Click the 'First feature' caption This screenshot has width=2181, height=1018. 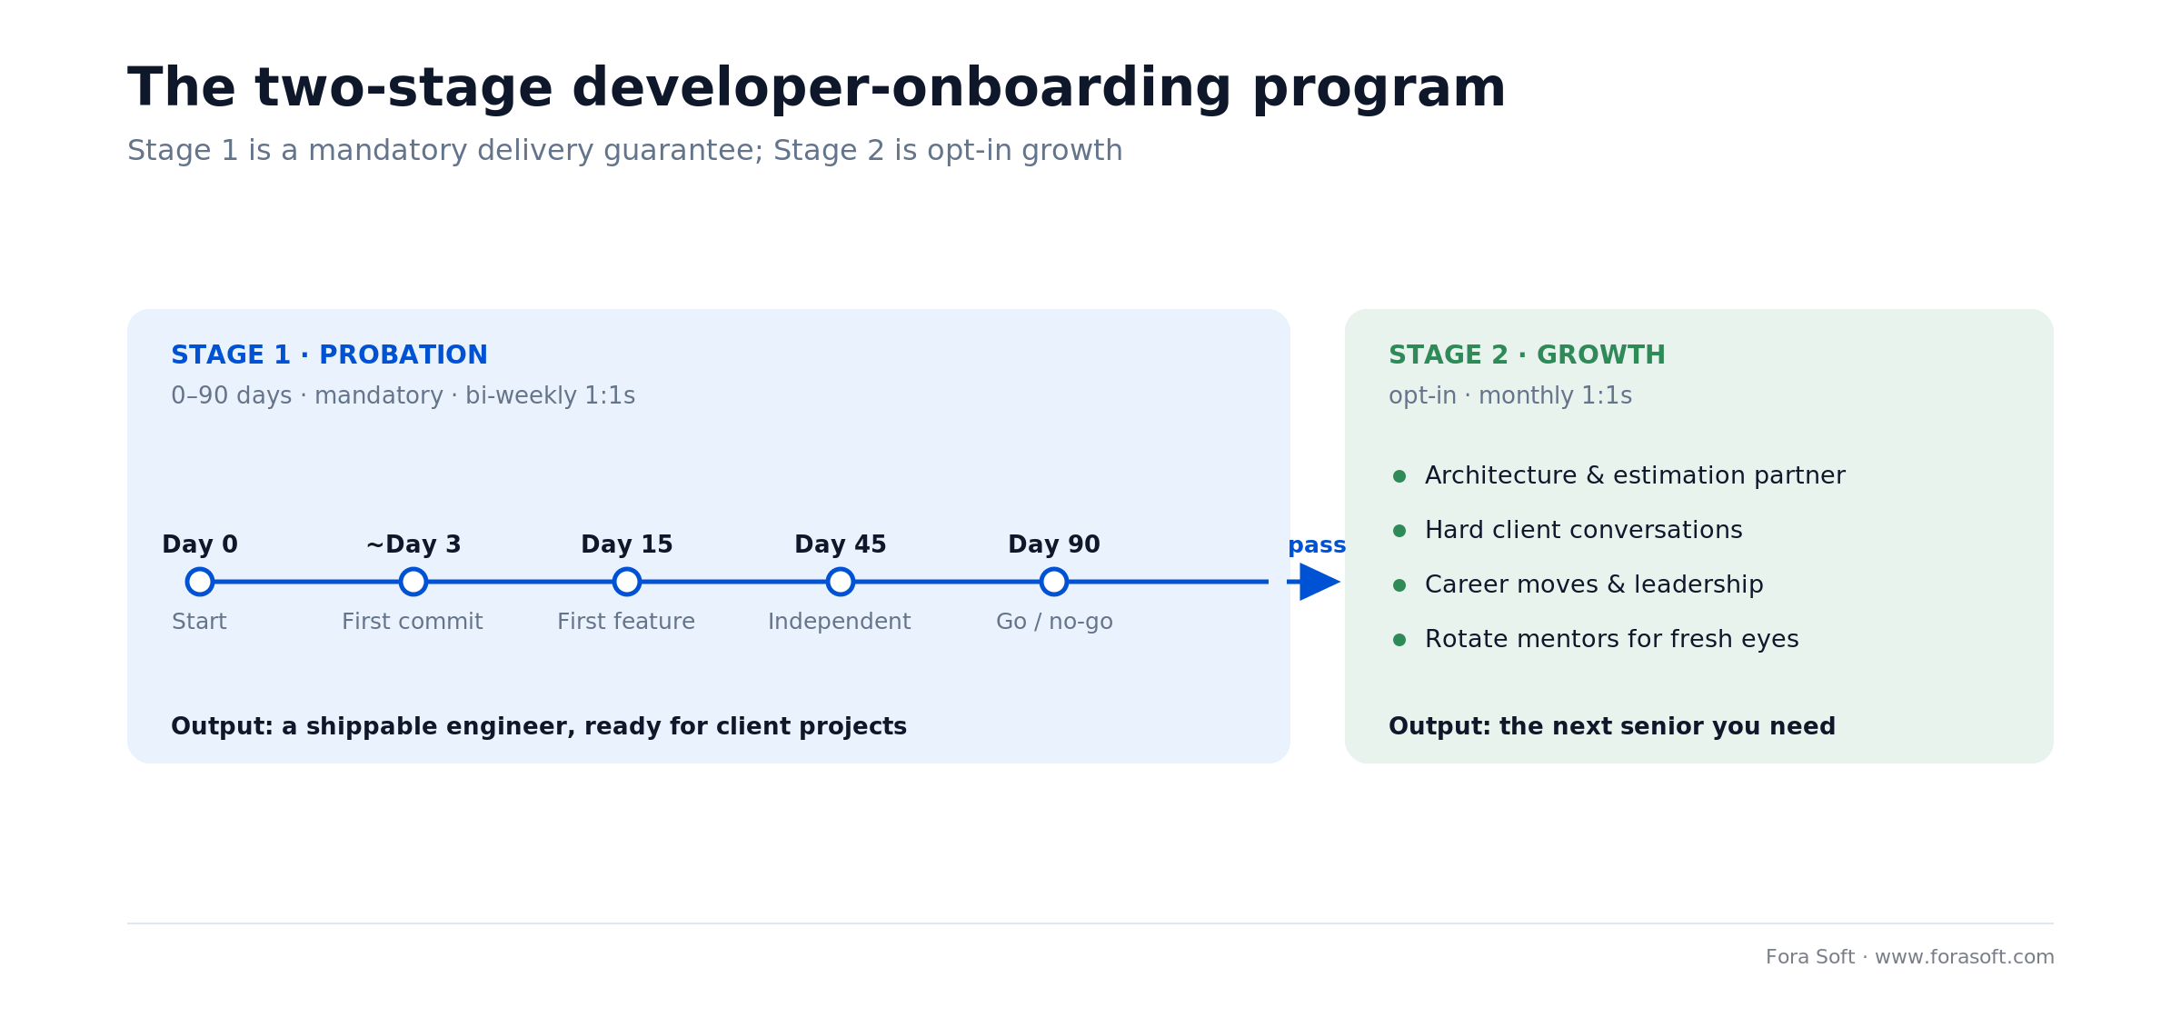[x=626, y=622]
